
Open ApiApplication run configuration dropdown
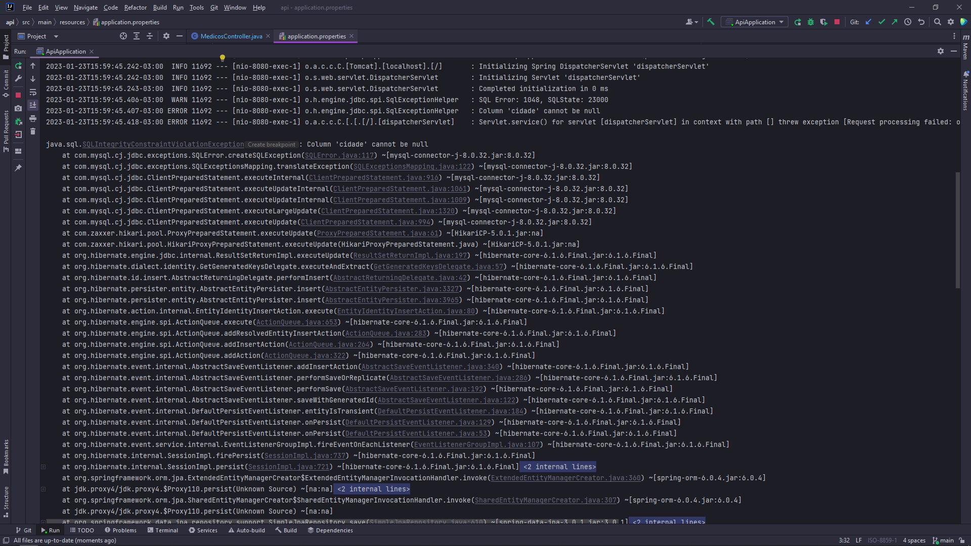click(x=755, y=22)
